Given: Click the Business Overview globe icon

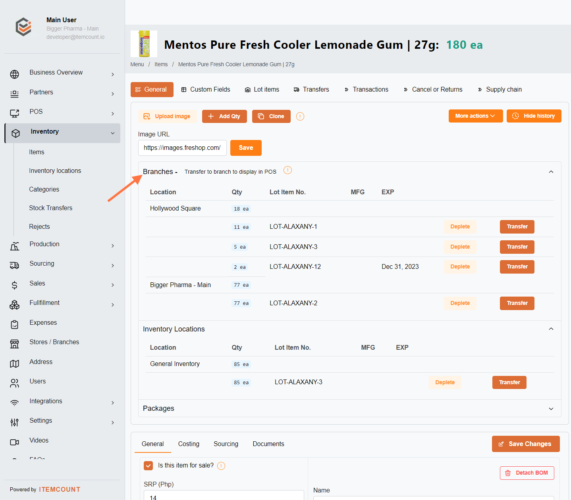Looking at the screenshot, I should (15, 74).
